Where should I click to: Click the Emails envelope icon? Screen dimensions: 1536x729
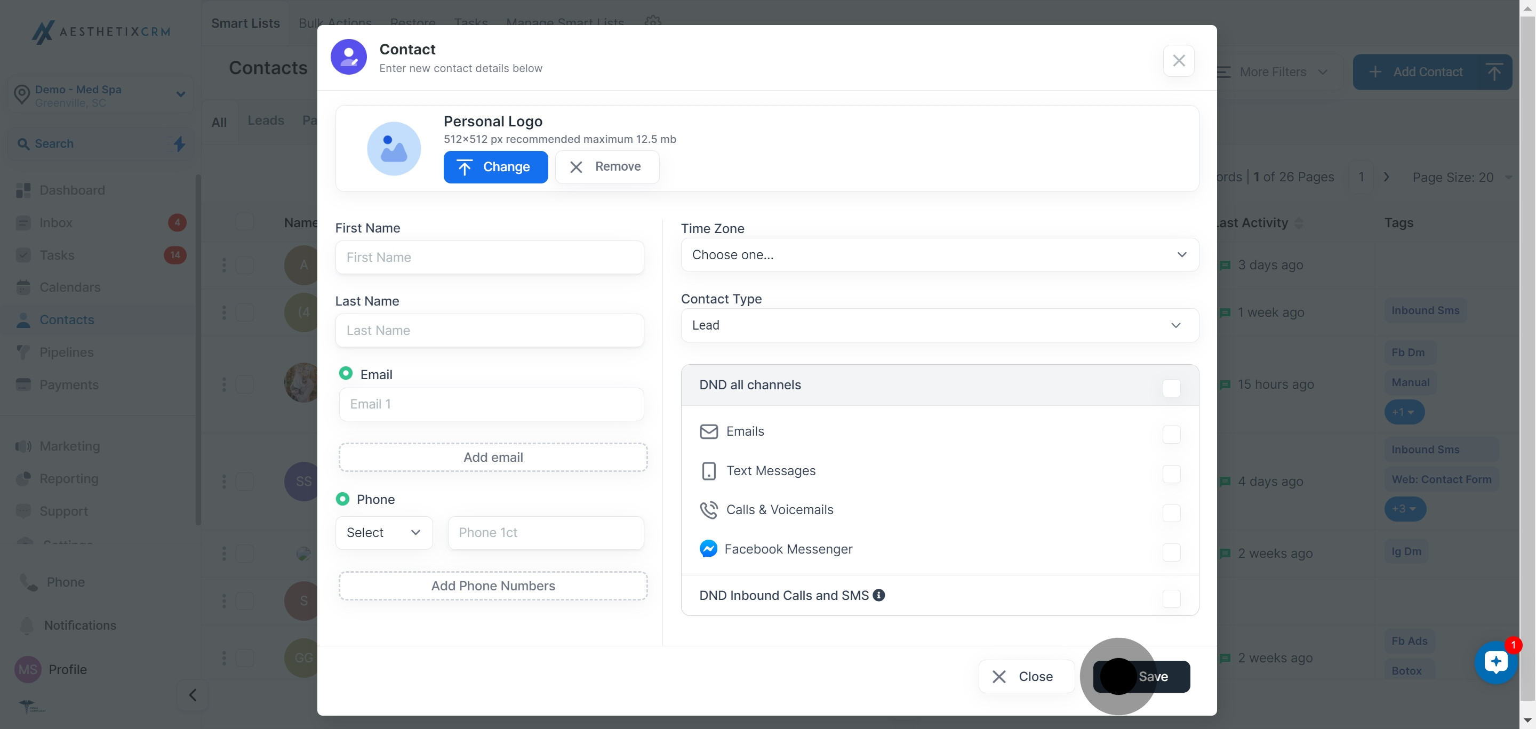click(x=708, y=431)
